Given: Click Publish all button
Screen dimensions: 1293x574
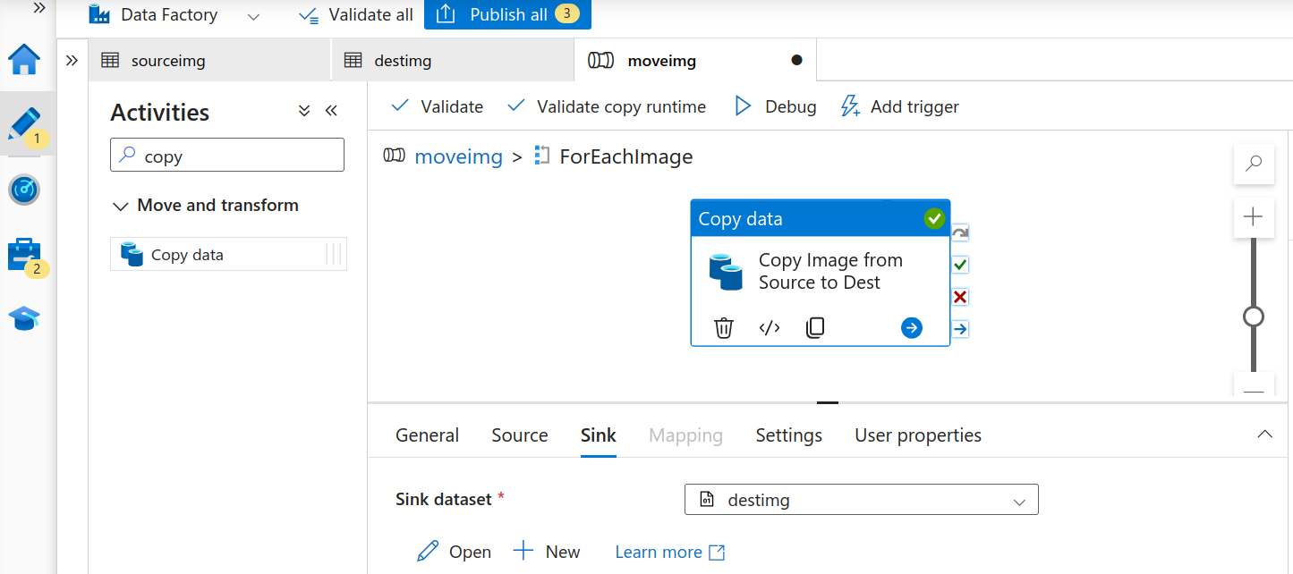Looking at the screenshot, I should tap(507, 15).
